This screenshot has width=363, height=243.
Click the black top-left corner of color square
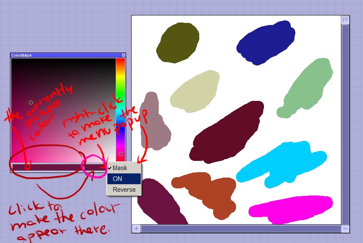click(13, 60)
